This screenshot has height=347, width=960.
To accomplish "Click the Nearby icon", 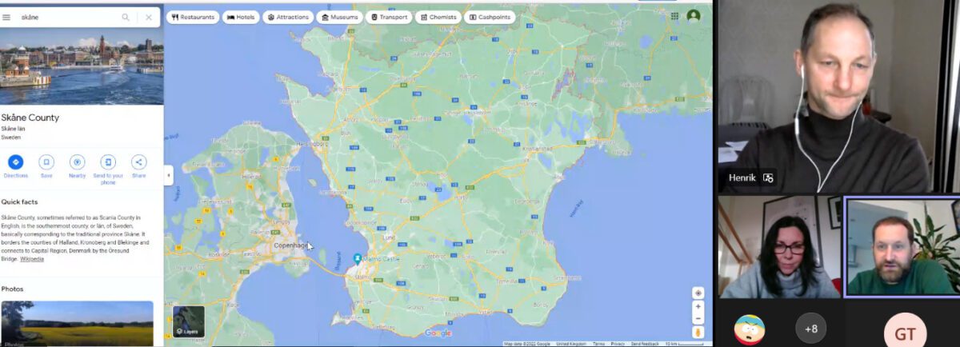I will click(77, 162).
